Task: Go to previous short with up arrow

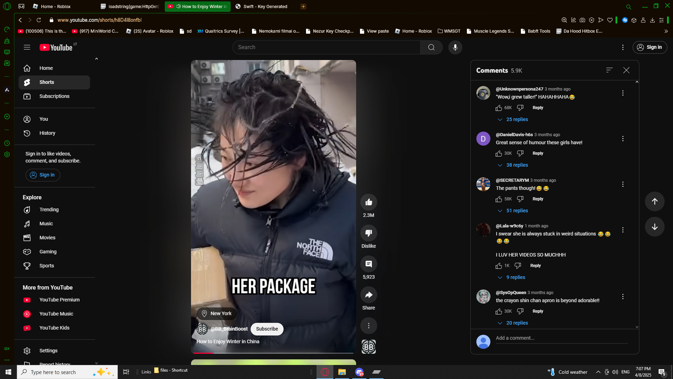Action: (654, 201)
